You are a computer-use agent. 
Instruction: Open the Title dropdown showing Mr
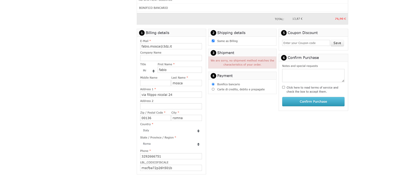click(148, 71)
